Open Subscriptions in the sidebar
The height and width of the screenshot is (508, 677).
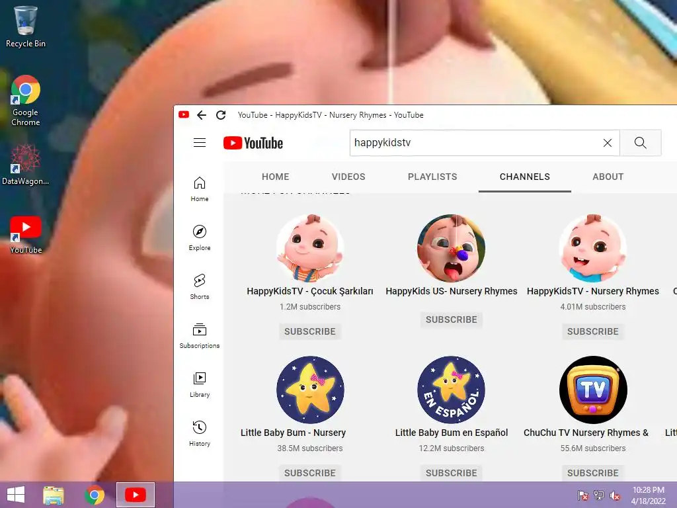pyautogui.click(x=200, y=336)
